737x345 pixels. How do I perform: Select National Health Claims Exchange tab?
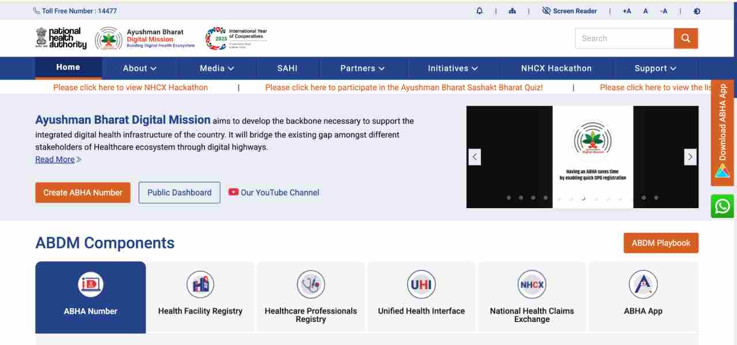pyautogui.click(x=532, y=297)
